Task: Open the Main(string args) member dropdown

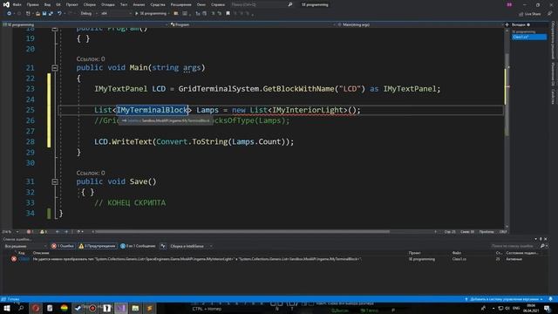Action: [x=419, y=24]
